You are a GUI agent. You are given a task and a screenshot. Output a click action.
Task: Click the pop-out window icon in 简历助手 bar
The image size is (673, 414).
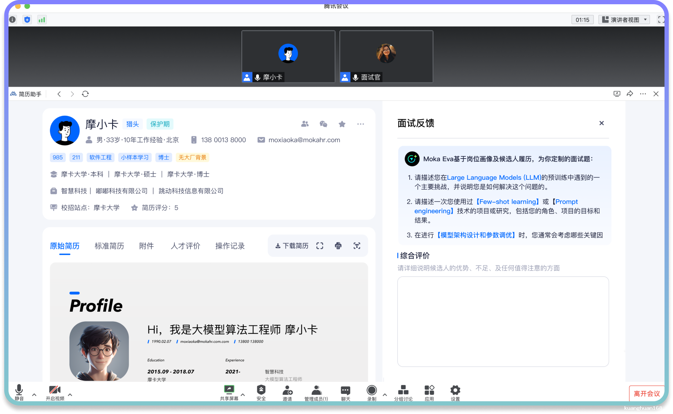click(617, 94)
